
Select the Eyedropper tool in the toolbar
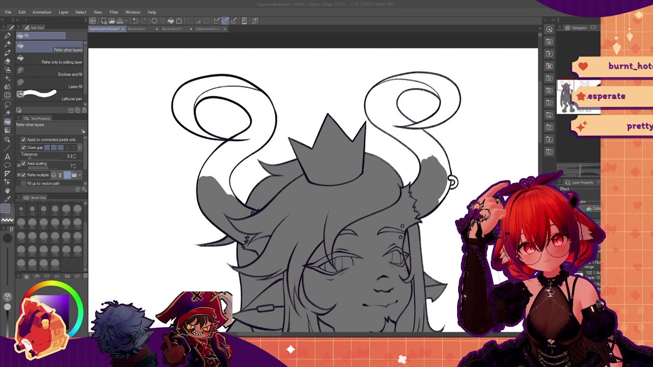coord(7,199)
